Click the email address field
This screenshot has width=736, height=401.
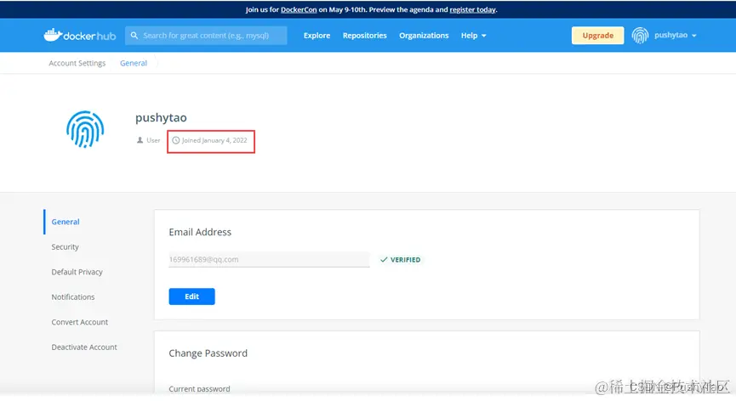pyautogui.click(x=269, y=259)
